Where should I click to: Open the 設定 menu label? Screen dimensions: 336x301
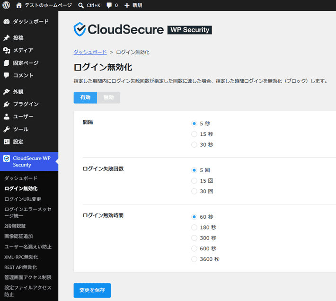click(x=18, y=142)
